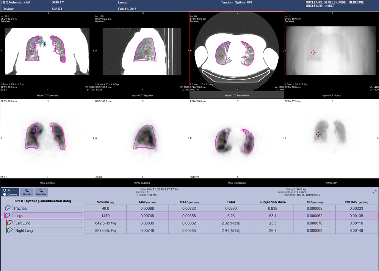Open the Trachea row ellipsis menu
379x271 pixels.
(81, 208)
